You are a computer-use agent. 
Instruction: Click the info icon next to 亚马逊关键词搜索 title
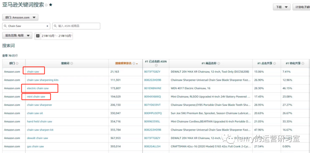point(46,5)
